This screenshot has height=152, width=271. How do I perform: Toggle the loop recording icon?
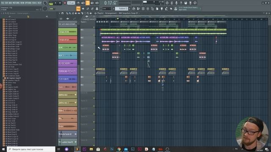coord(97,3)
